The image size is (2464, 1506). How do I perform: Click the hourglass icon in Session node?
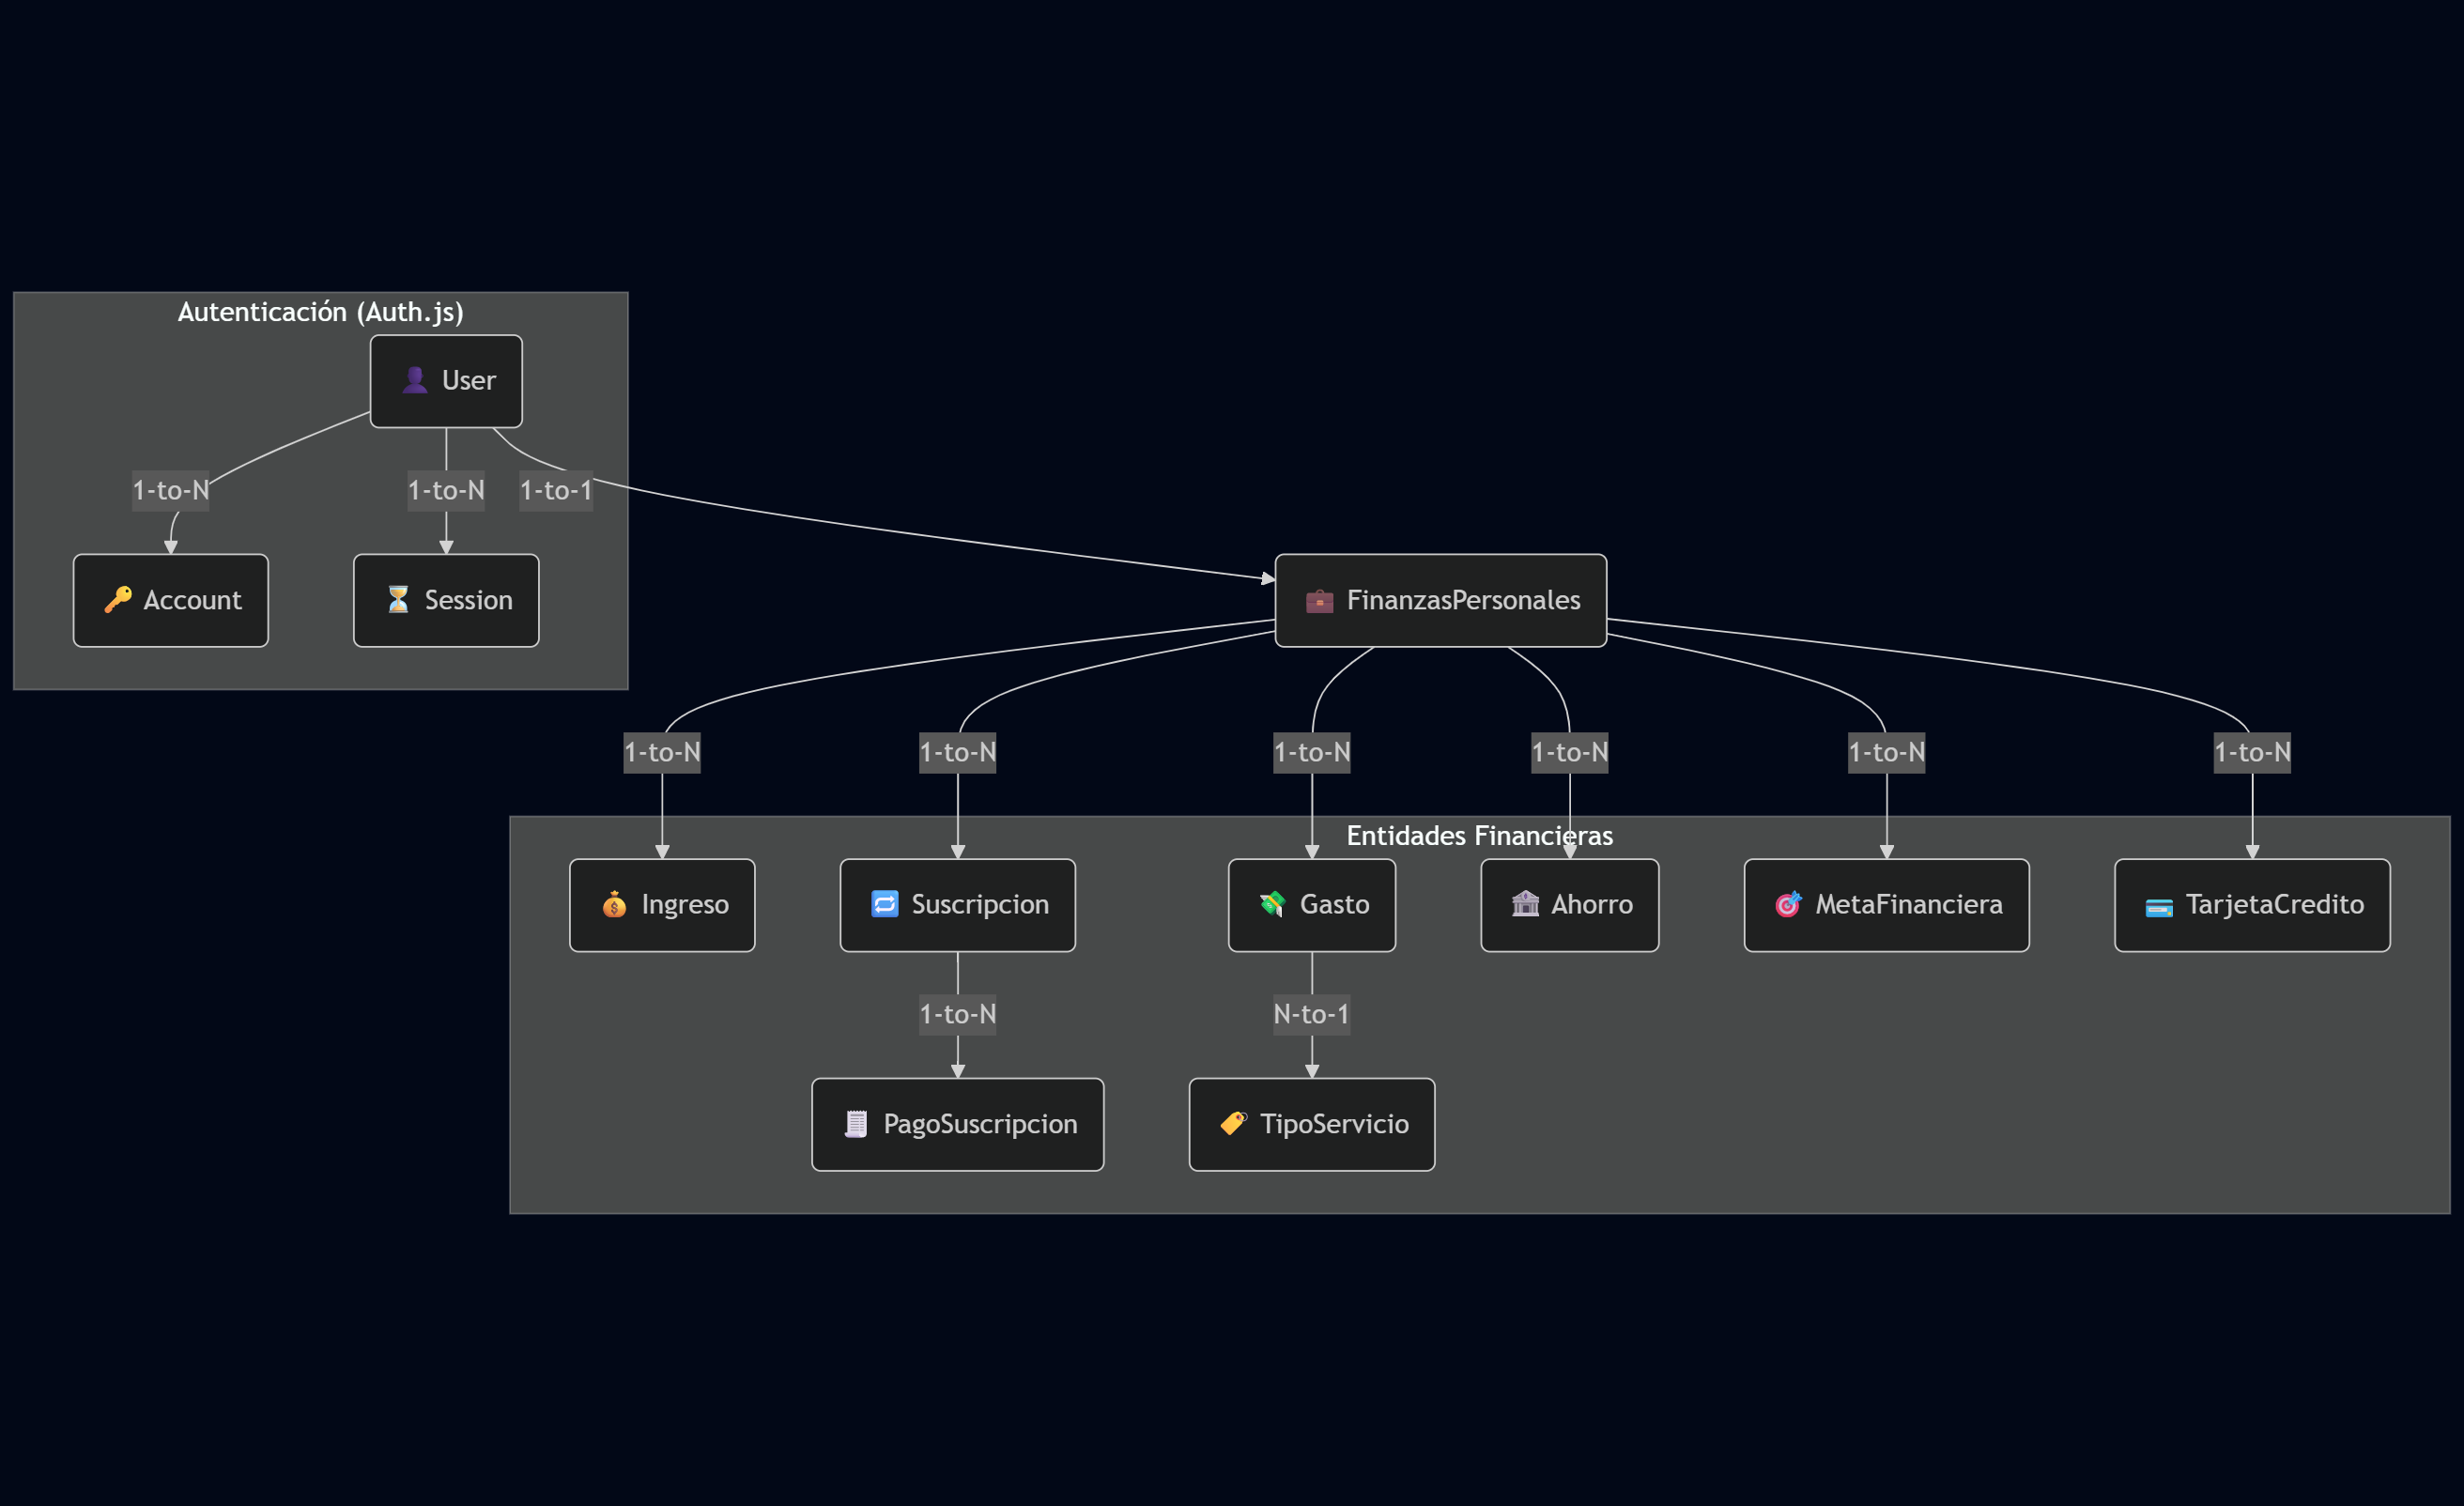[398, 600]
